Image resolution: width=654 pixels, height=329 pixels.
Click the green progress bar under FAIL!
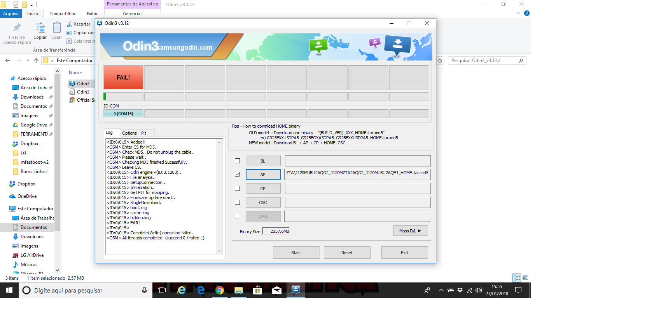coord(123,96)
